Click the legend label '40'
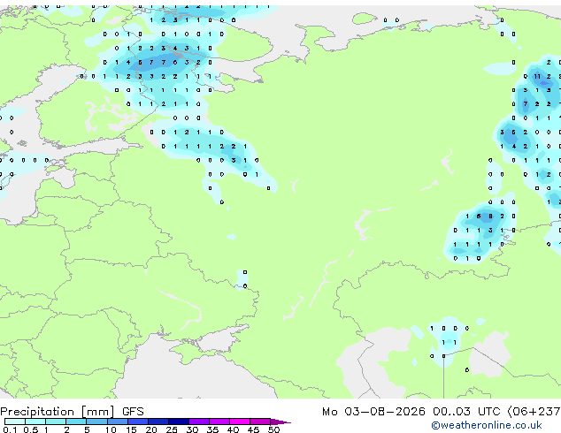The width and height of the screenshot is (561, 433). point(233,429)
